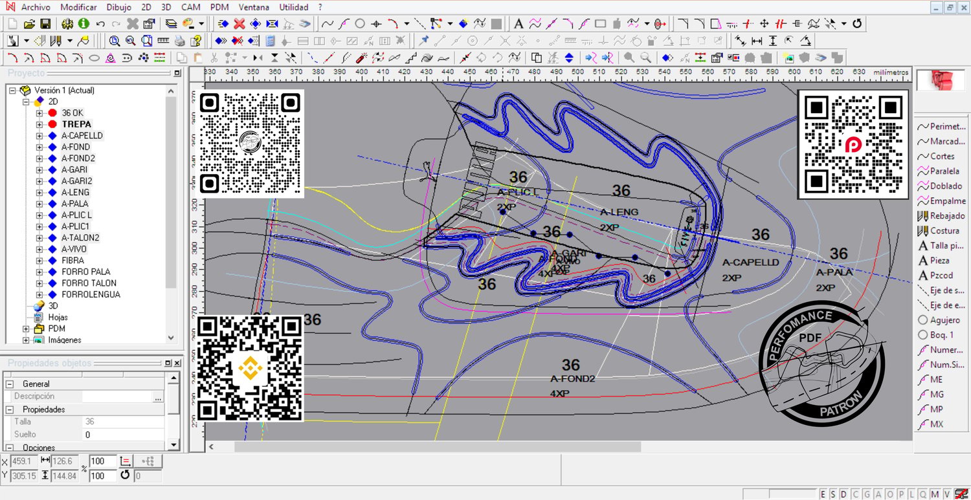The image size is (971, 500).
Task: Click the printer icon
Action: [180, 41]
